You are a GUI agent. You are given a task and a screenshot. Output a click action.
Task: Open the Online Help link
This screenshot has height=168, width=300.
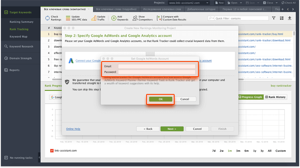point(73,129)
